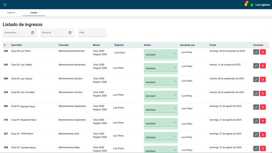Focus the Fecha inicio date field
The image size is (272, 153).
click(20, 33)
